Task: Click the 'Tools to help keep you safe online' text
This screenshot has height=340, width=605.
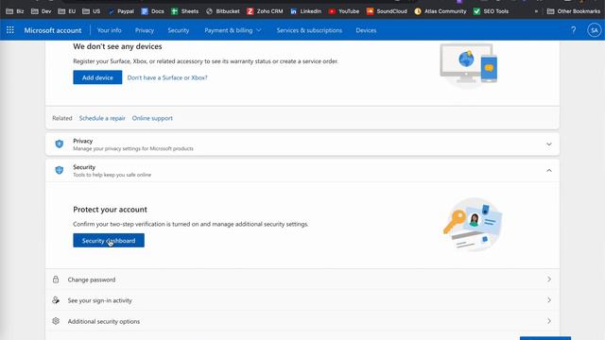Action: click(x=112, y=175)
